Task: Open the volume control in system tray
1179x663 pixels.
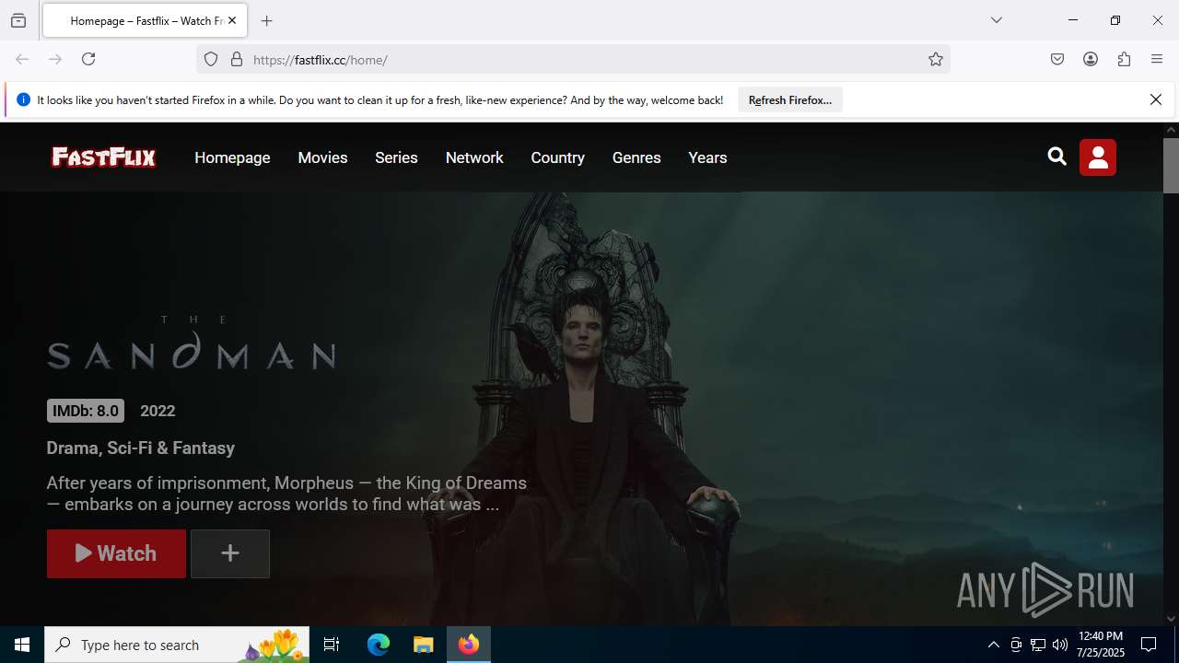Action: click(x=1060, y=645)
